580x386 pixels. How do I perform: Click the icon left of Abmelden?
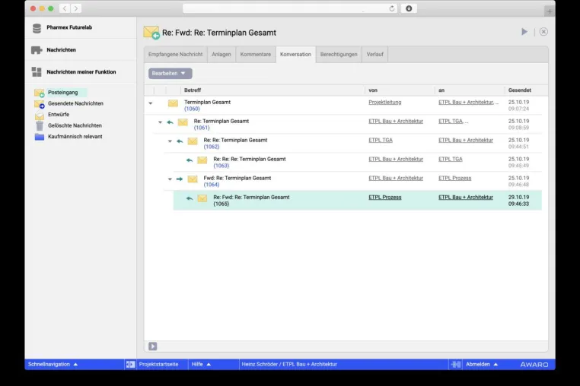point(456,365)
